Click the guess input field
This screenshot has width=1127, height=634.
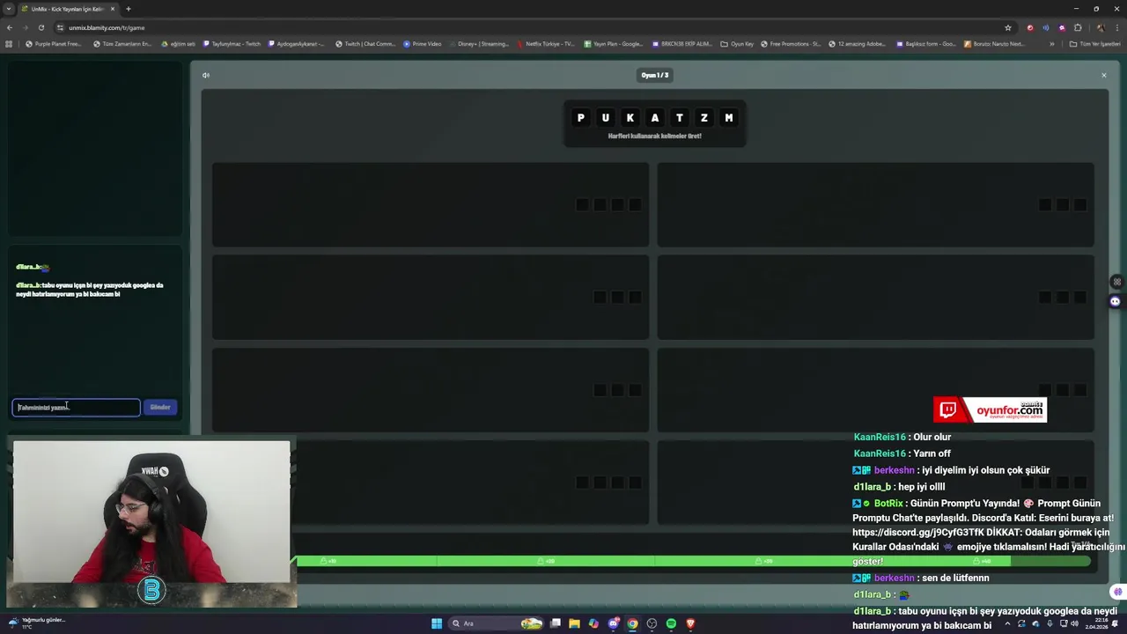[76, 407]
